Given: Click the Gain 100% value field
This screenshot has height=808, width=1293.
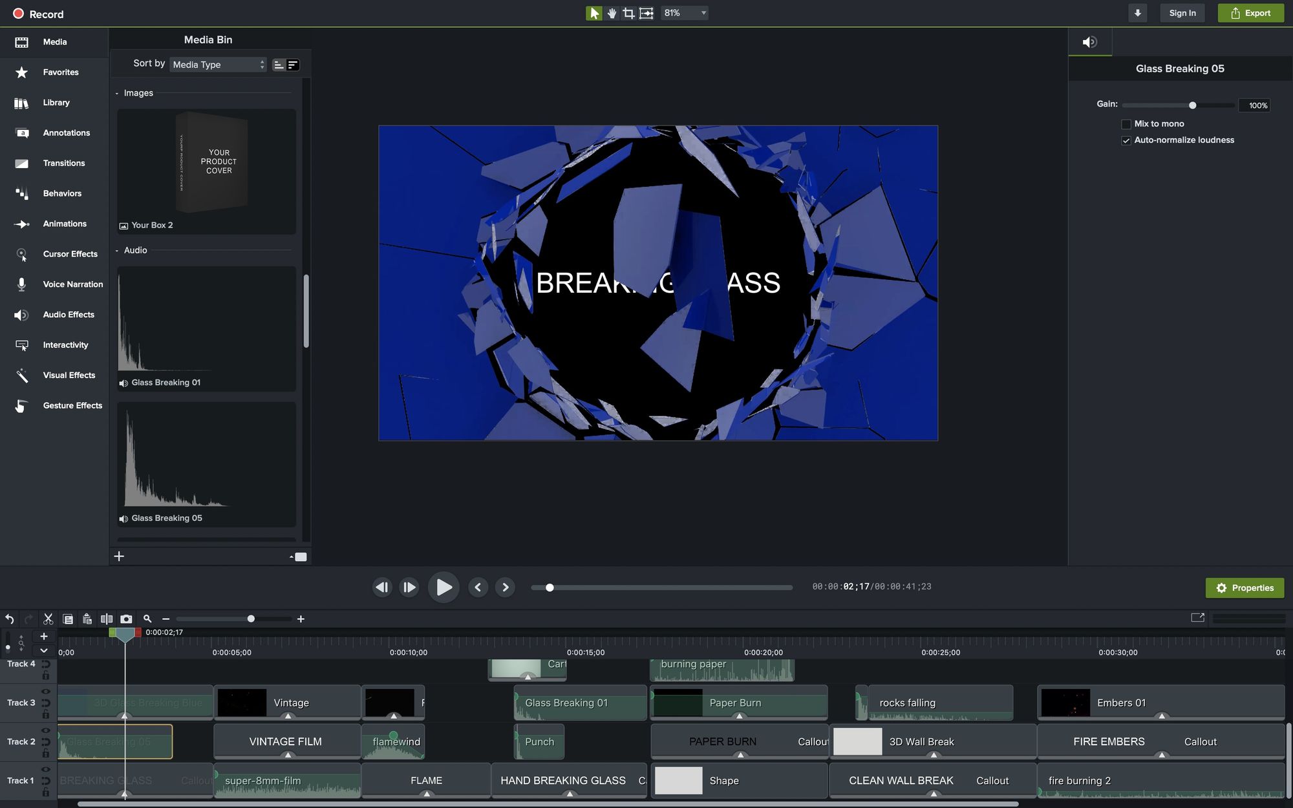Looking at the screenshot, I should [x=1254, y=105].
